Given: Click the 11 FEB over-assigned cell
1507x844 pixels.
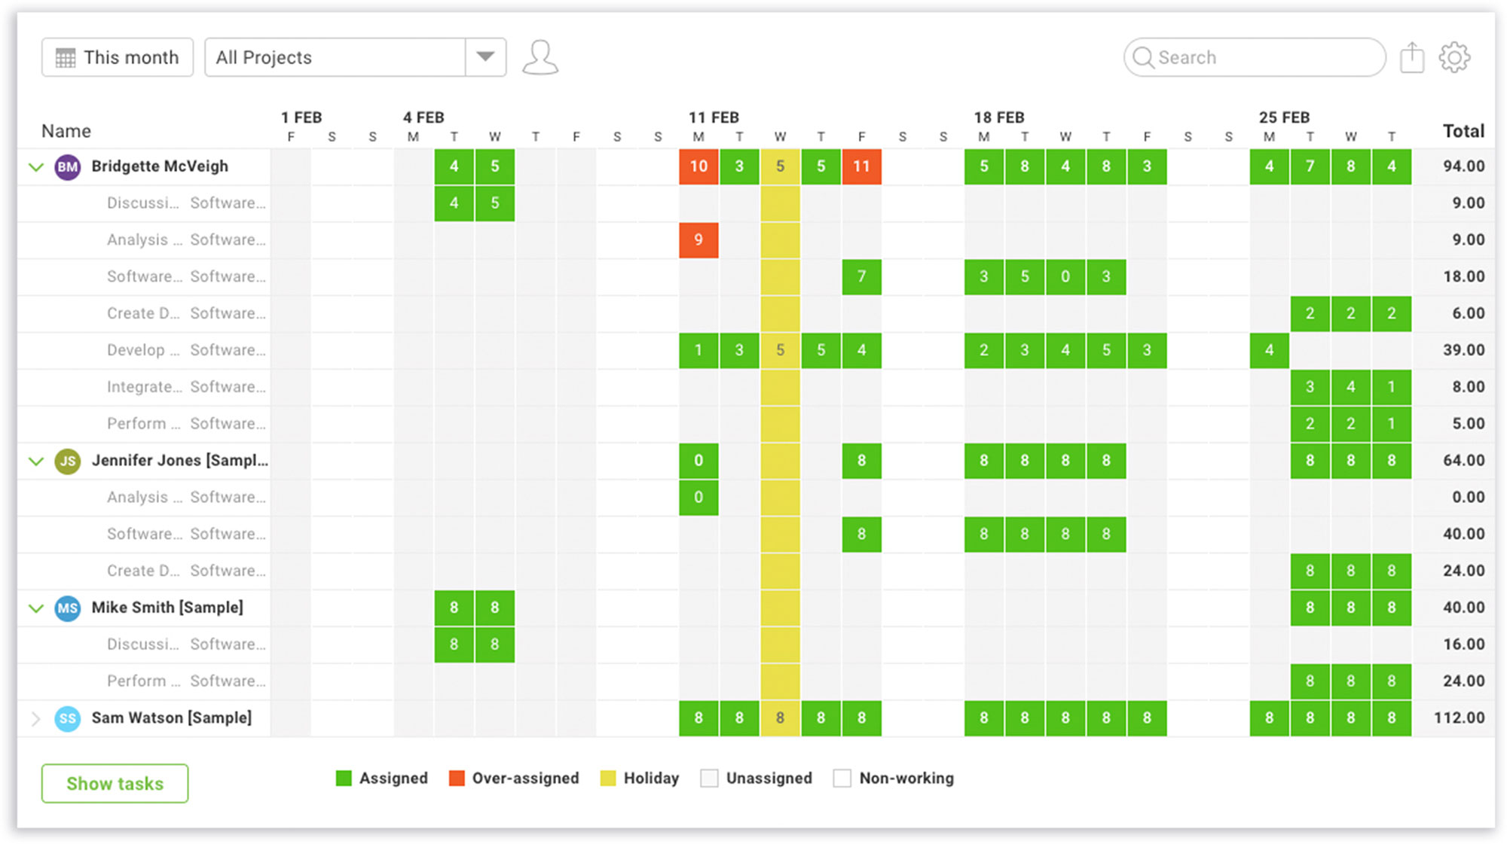Looking at the screenshot, I should [700, 166].
